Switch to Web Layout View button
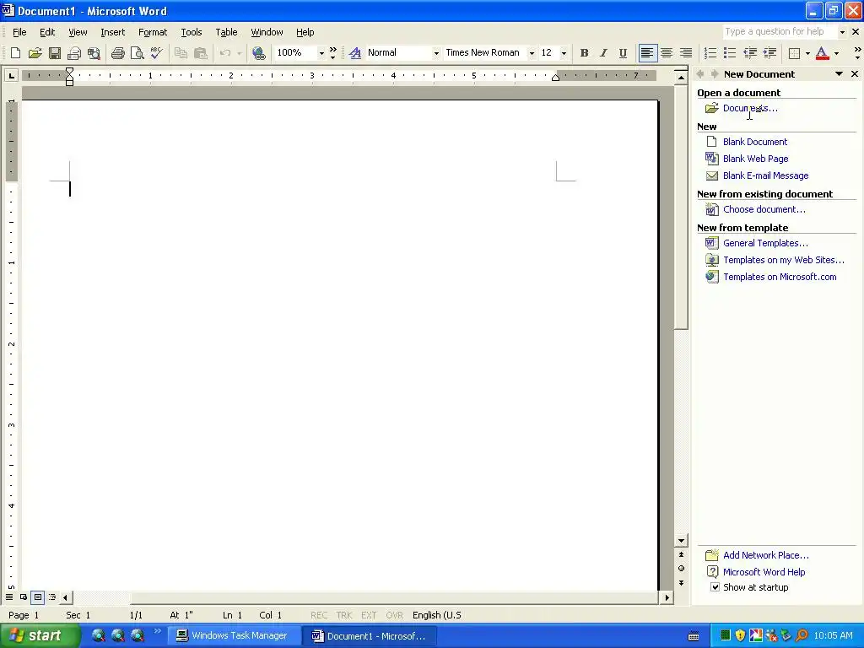The image size is (864, 648). 24,597
